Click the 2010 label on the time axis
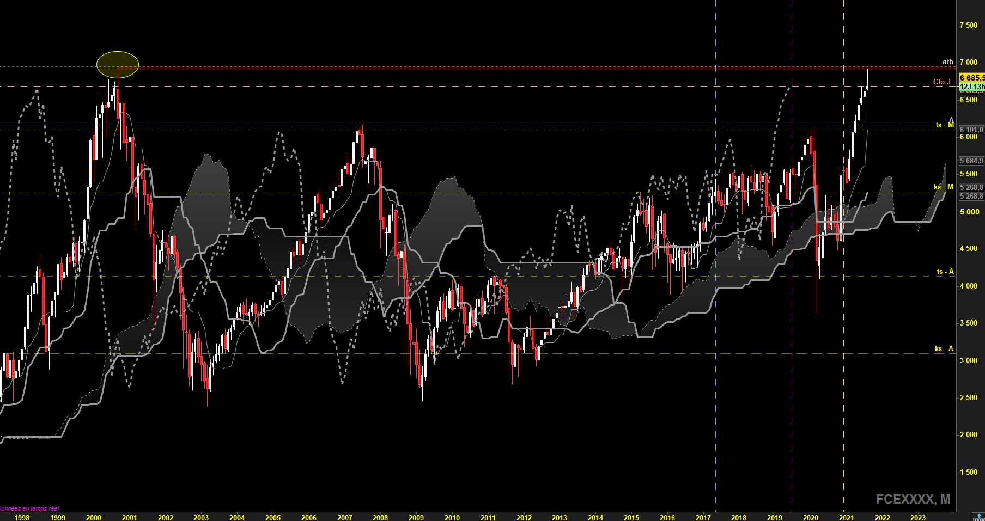Image resolution: width=985 pixels, height=521 pixels. point(452,518)
